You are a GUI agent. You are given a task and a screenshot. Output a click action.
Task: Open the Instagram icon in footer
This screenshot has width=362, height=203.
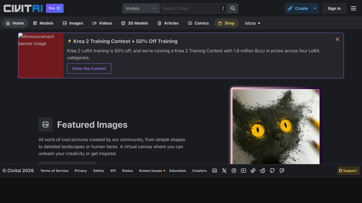click(234, 171)
